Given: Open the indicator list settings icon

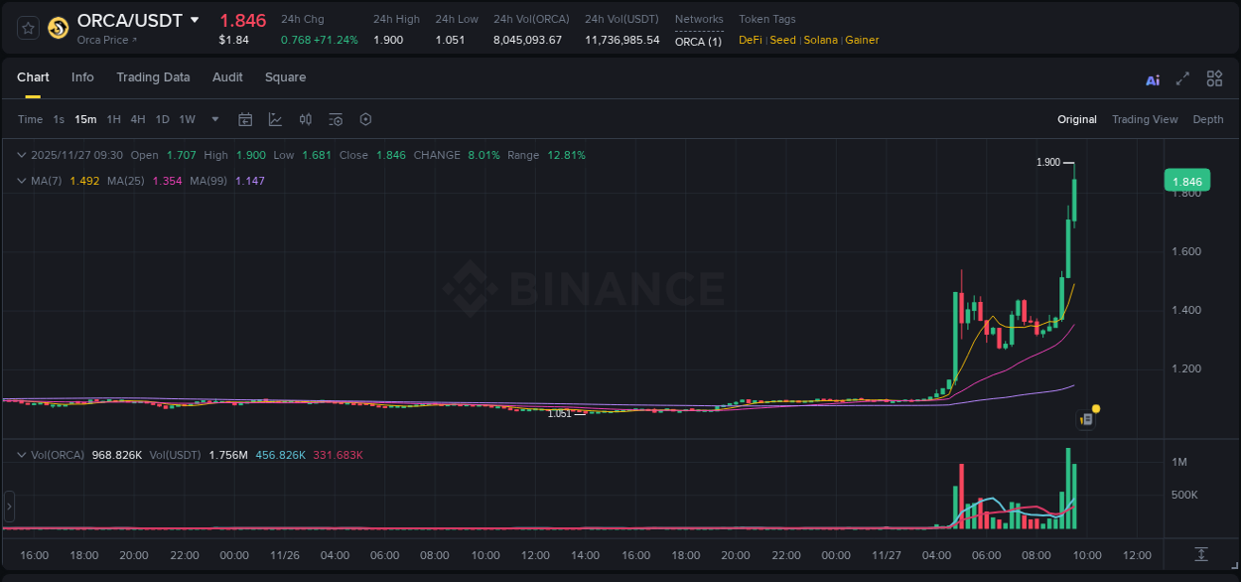Looking at the screenshot, I should [x=335, y=119].
